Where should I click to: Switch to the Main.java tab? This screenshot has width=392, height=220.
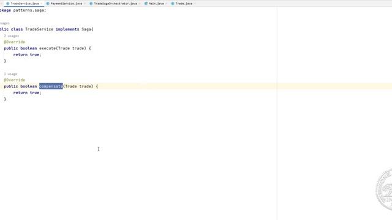[156, 4]
